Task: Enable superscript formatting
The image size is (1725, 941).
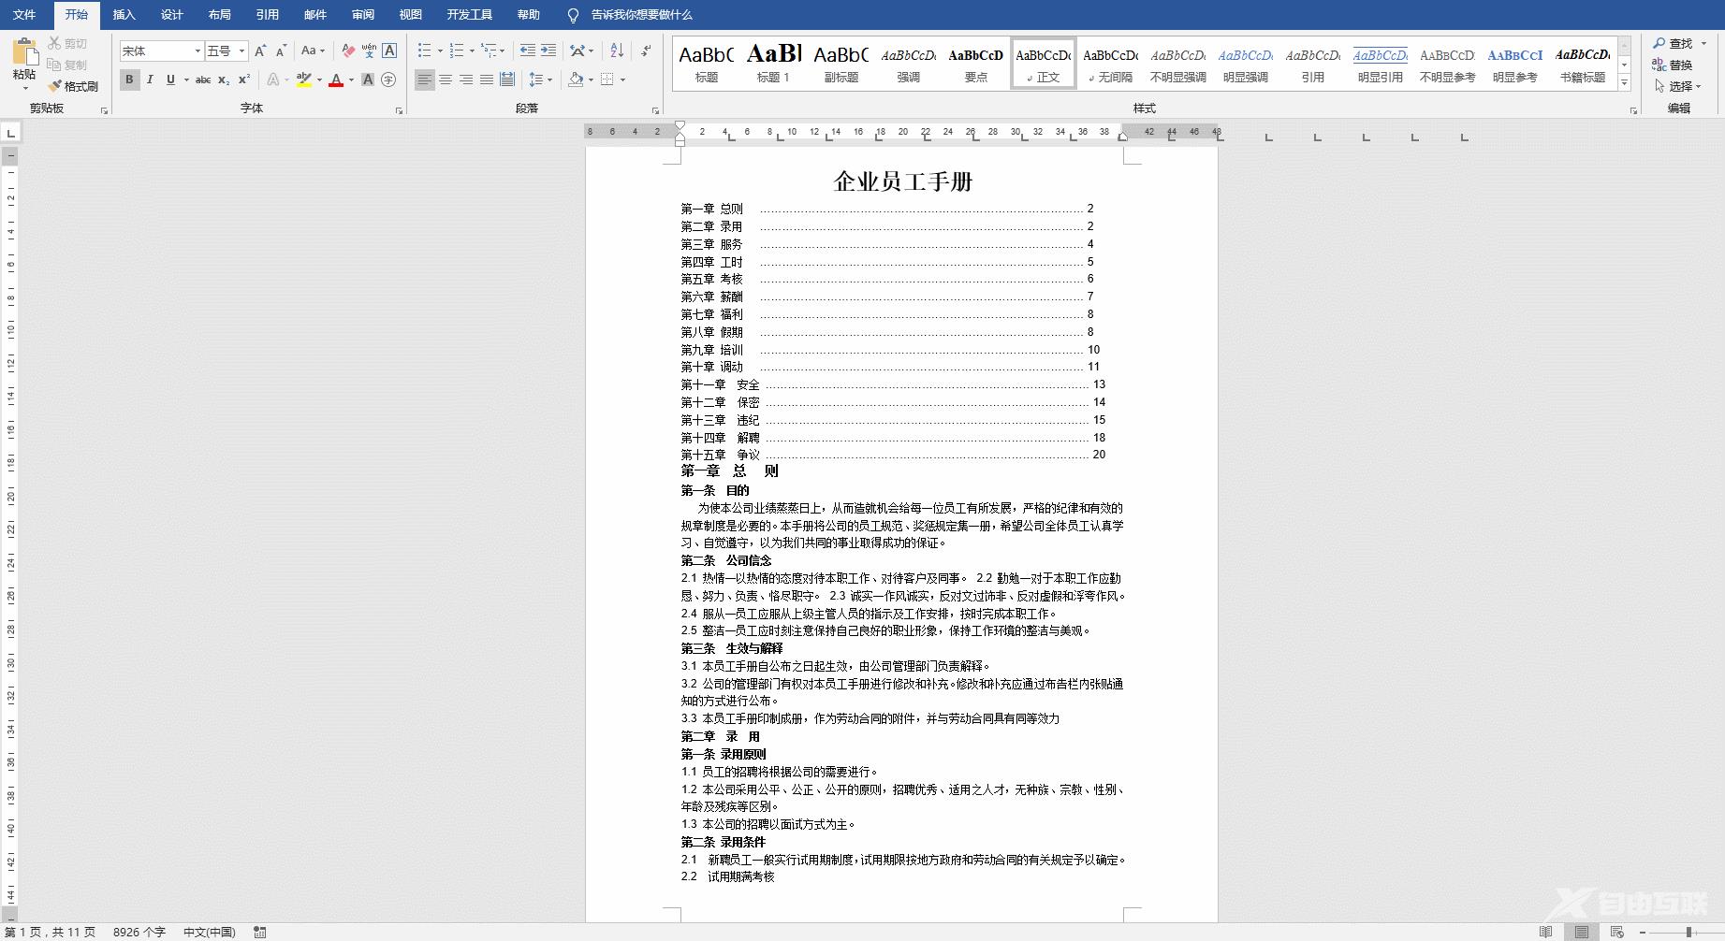Action: pos(244,80)
